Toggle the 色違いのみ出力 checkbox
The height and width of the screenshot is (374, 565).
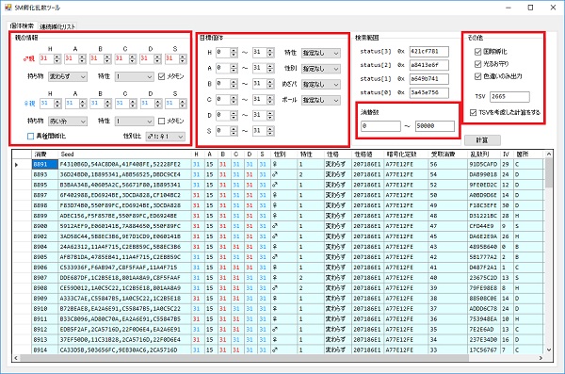(x=477, y=76)
